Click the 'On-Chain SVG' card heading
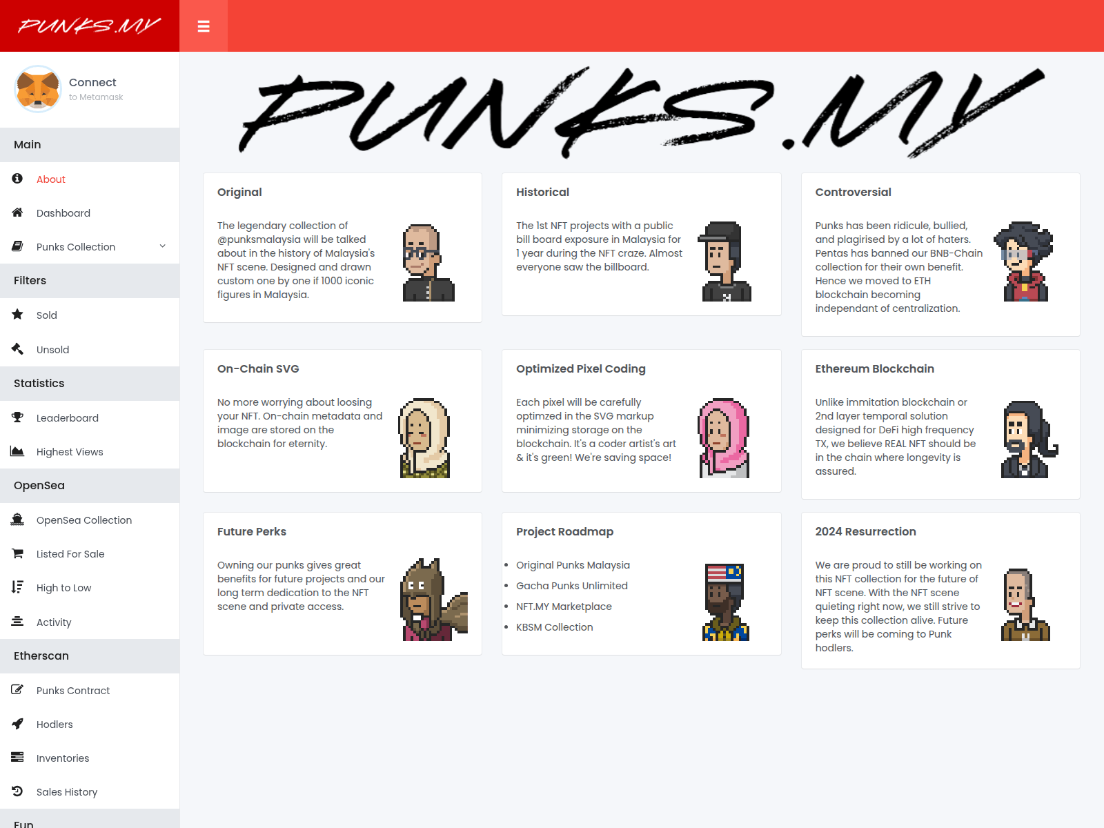Viewport: 1104px width, 828px height. [258, 368]
